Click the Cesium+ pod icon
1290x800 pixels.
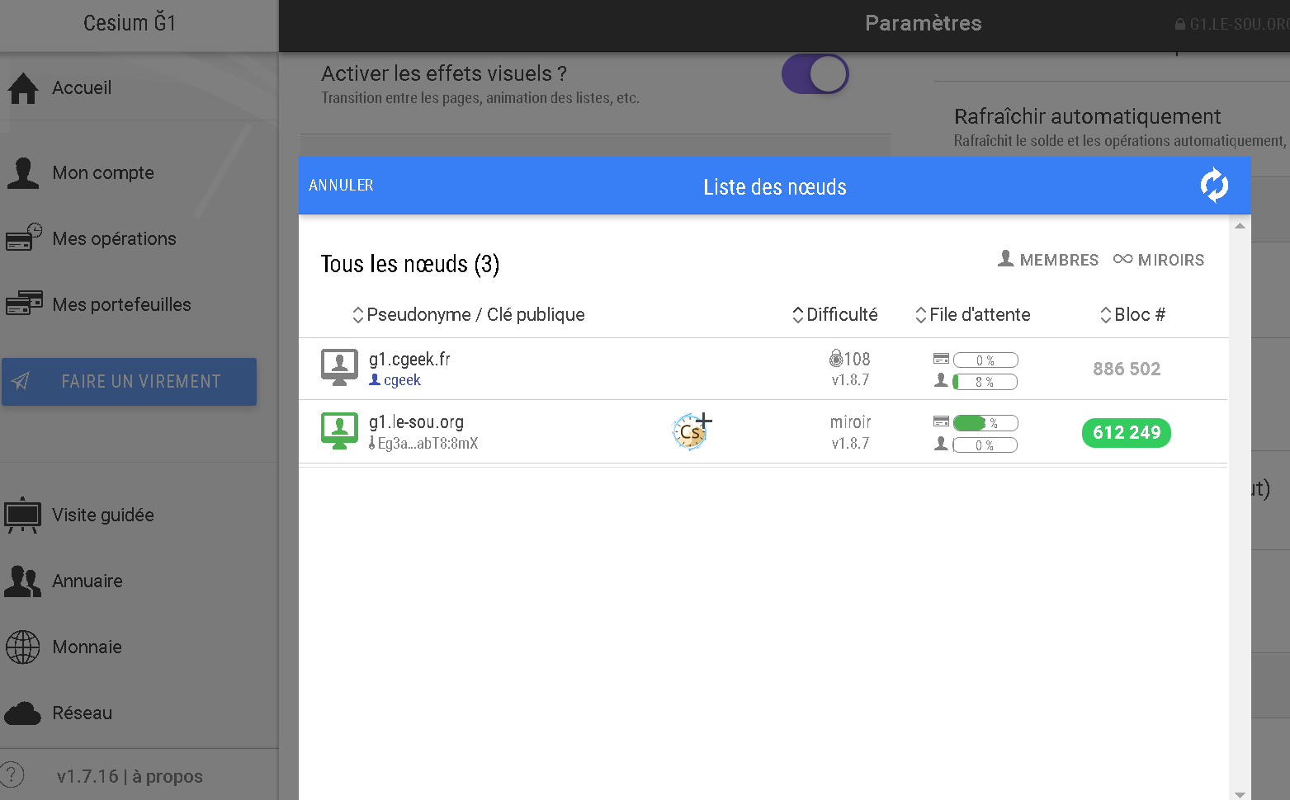[691, 431]
